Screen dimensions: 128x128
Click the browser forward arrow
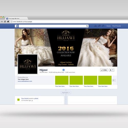[x=2, y=22]
